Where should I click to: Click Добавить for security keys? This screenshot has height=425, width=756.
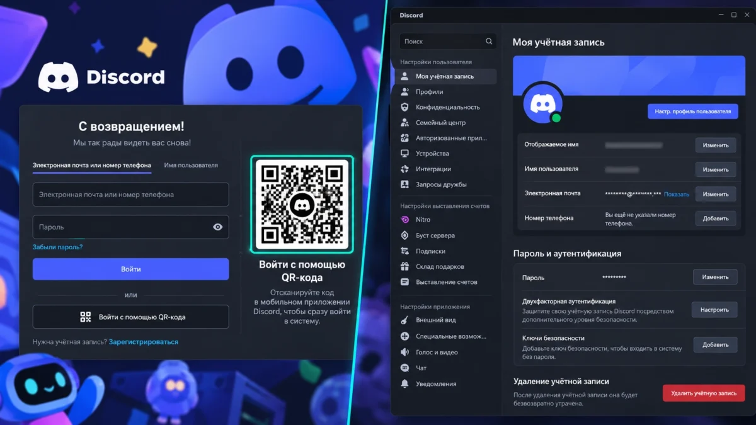(x=716, y=344)
